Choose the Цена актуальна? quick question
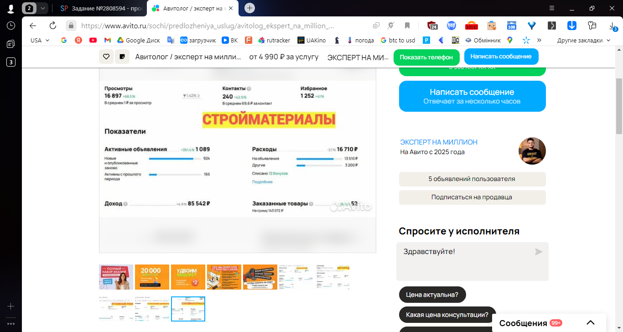This screenshot has height=332, width=623. tap(432, 295)
